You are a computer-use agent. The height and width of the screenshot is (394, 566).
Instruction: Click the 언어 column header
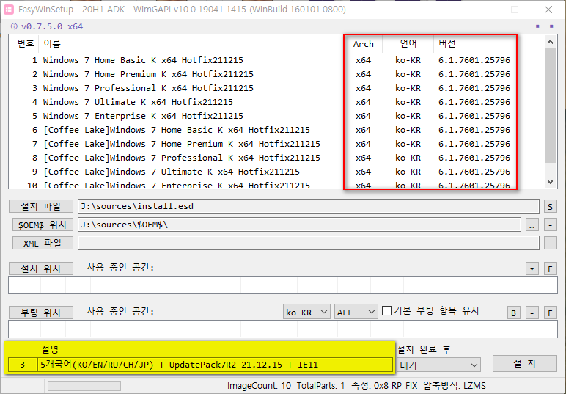408,44
